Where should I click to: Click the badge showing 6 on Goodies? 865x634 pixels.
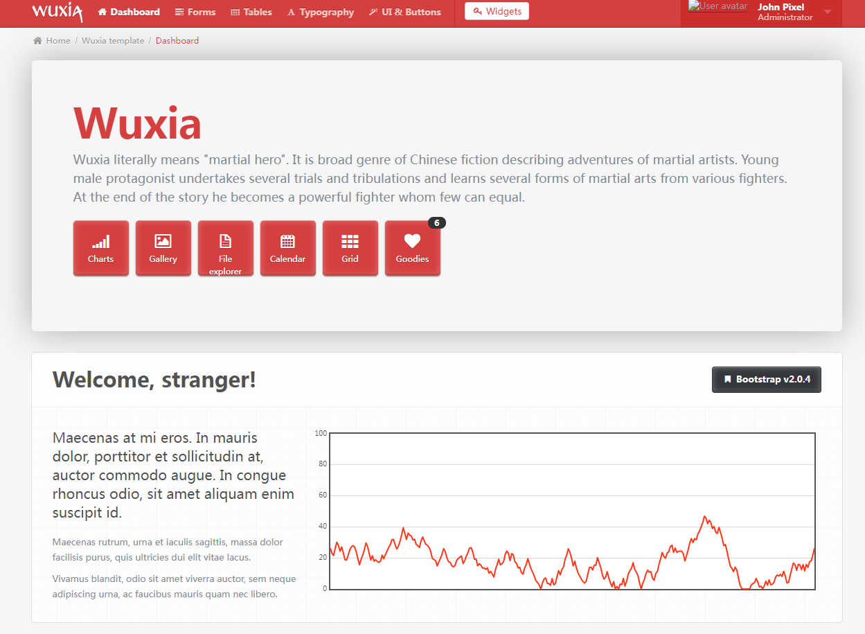pyautogui.click(x=436, y=223)
